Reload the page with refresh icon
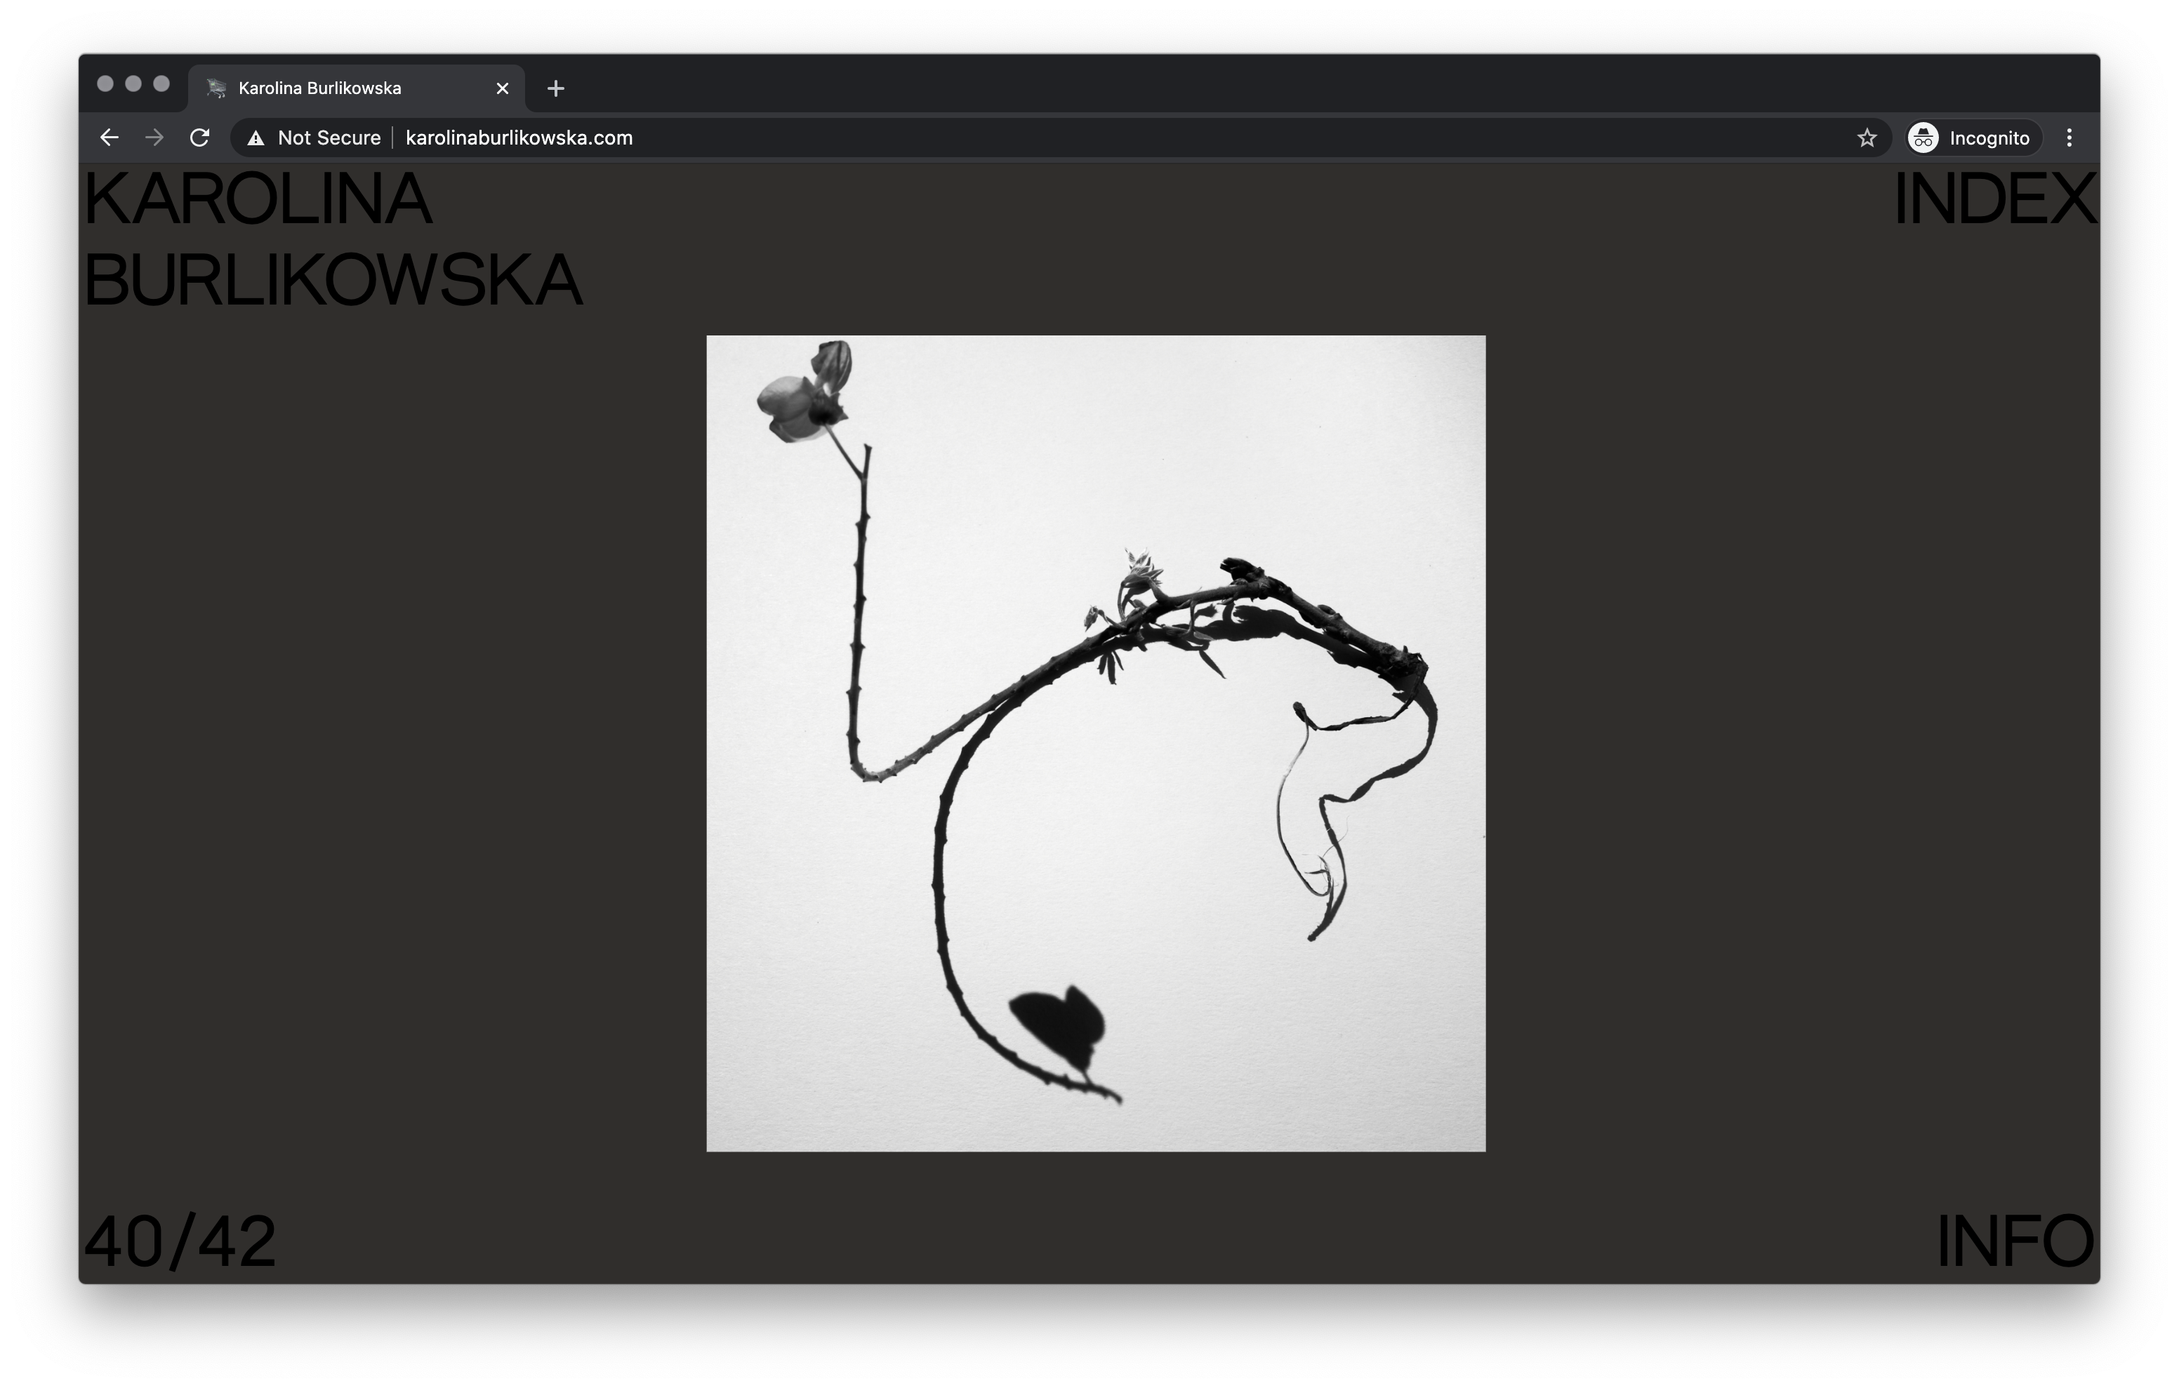Screen dimensions: 2179x1388 pyautogui.click(x=200, y=138)
